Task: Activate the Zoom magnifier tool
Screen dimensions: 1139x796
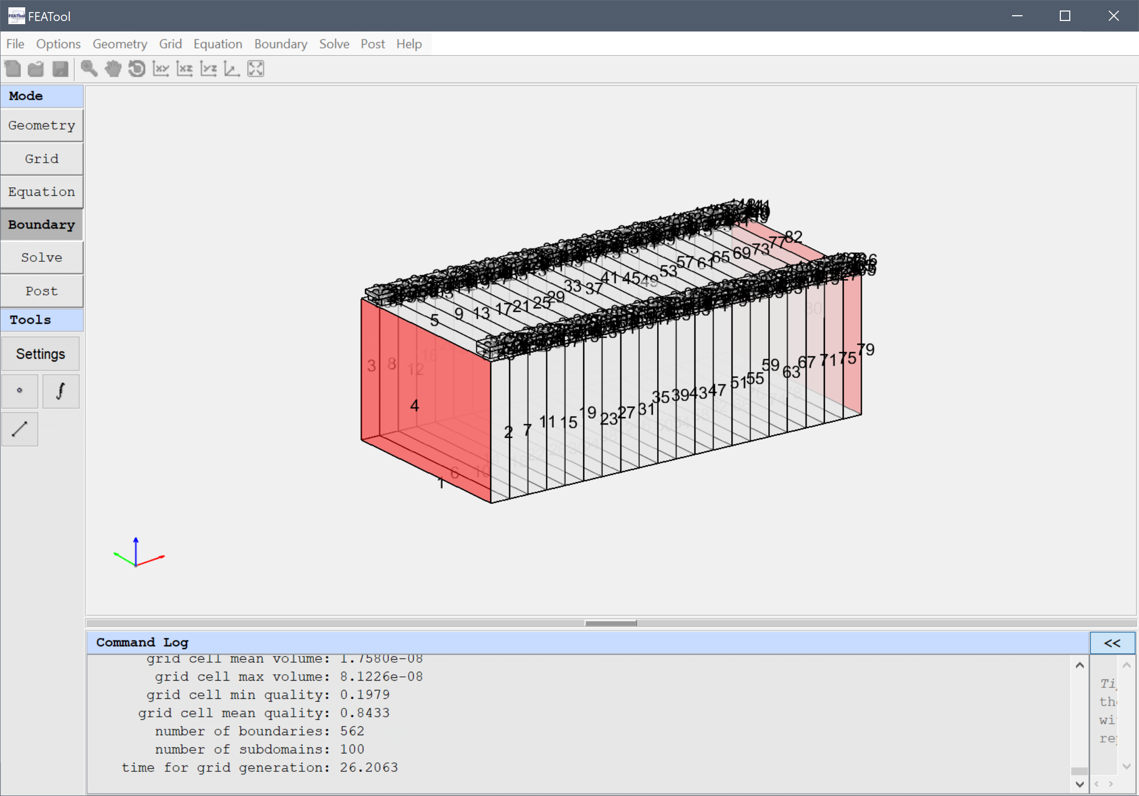Action: [x=89, y=69]
